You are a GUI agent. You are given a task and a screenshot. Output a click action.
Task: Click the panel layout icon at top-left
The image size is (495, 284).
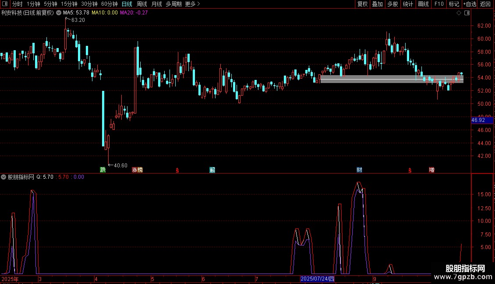(5, 4)
